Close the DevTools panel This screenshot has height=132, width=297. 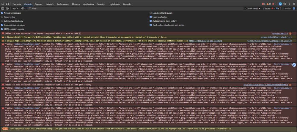click(x=294, y=4)
